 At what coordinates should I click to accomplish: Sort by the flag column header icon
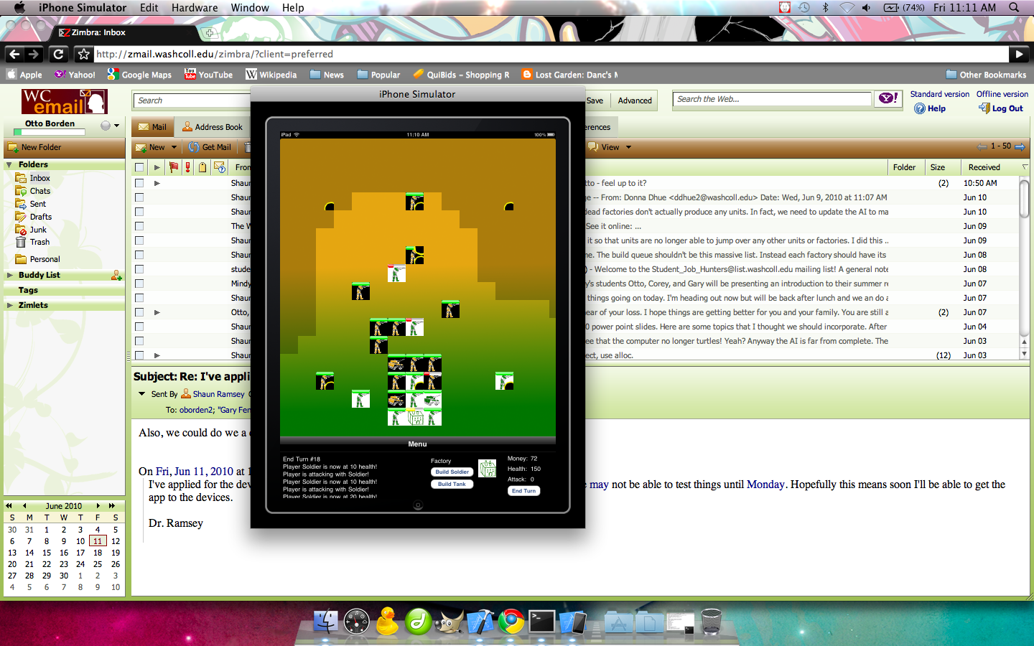click(174, 167)
